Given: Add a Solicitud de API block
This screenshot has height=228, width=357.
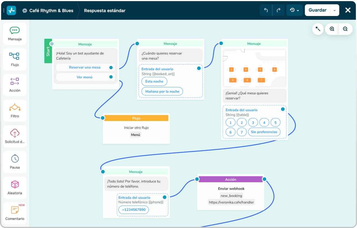Looking at the screenshot, I should [x=15, y=136].
